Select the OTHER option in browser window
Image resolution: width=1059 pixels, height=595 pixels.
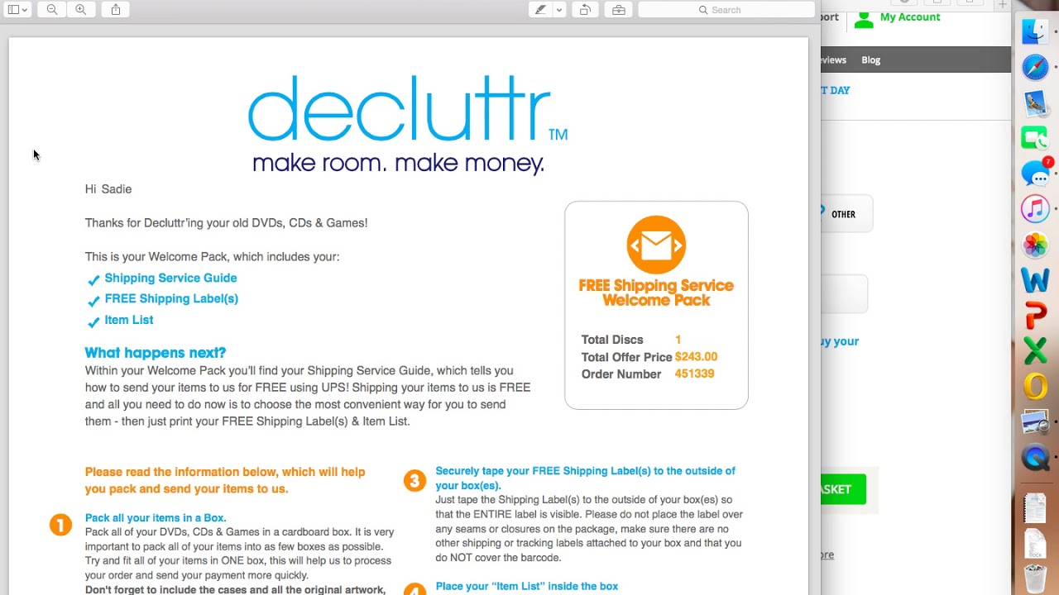(x=843, y=214)
